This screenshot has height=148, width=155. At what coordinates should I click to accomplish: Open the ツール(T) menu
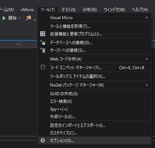[x=48, y=10]
